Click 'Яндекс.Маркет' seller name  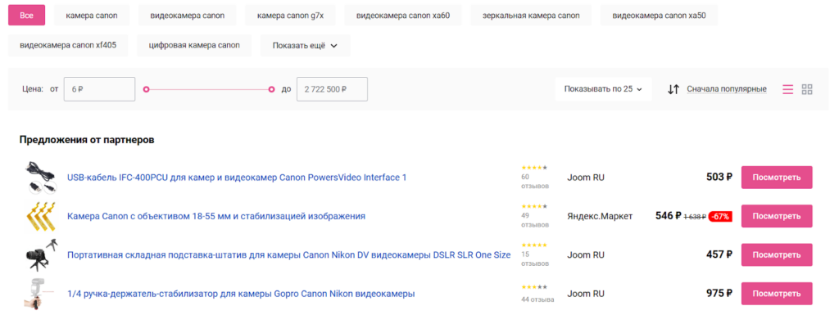click(600, 216)
